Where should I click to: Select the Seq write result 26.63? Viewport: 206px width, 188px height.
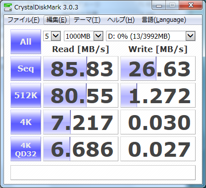tap(158, 68)
